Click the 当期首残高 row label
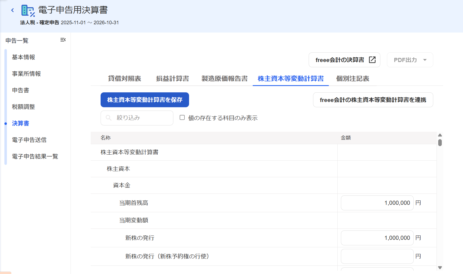 [134, 203]
